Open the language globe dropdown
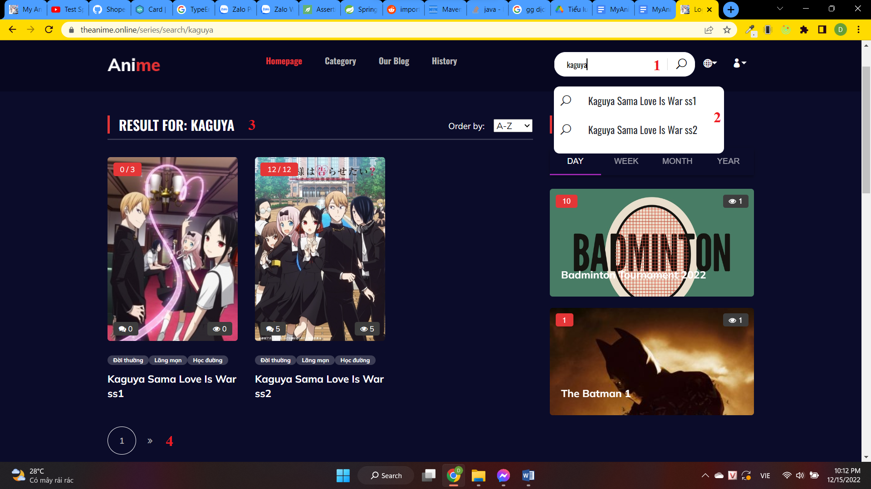The image size is (871, 489). click(710, 63)
